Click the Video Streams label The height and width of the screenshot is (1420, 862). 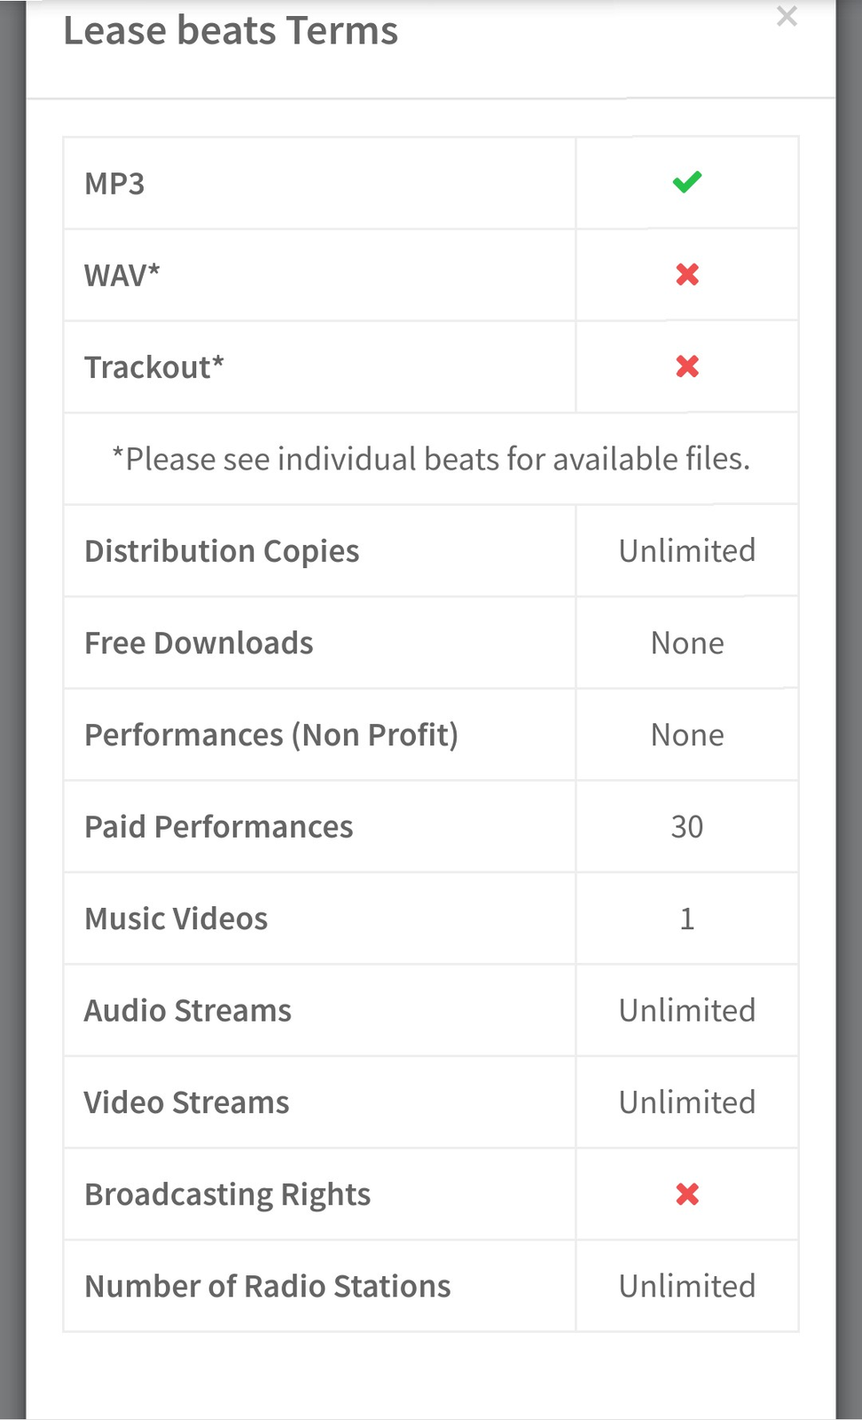186,1102
